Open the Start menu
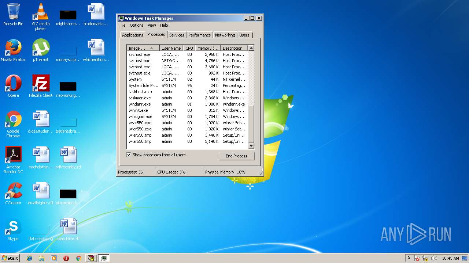This screenshot has width=469, height=263. pyautogui.click(x=10, y=258)
